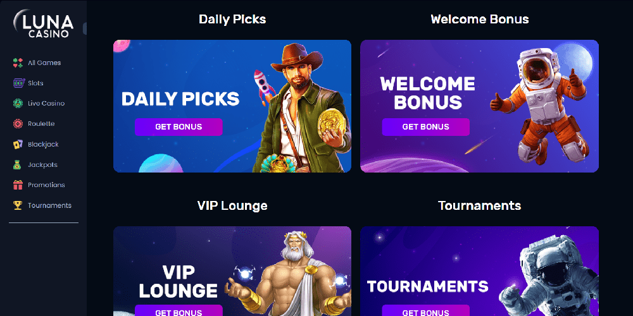Open the Welcome Bonus astronaut banner
The height and width of the screenshot is (316, 633).
(479, 106)
